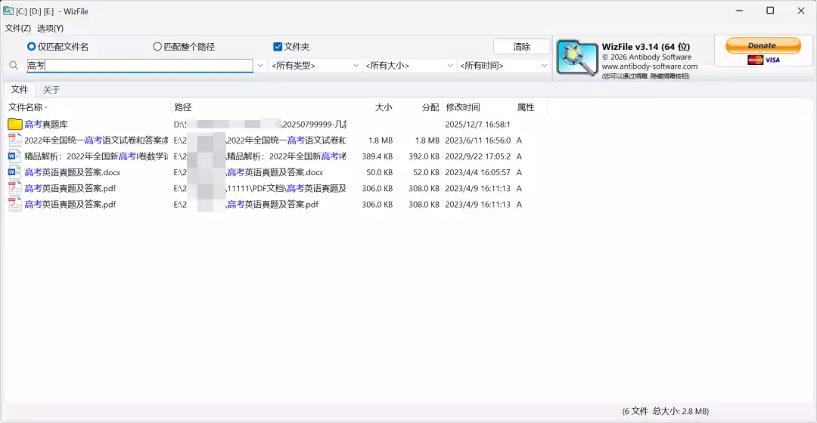Maximize the WizFile window
The height and width of the screenshot is (423, 817).
(770, 11)
